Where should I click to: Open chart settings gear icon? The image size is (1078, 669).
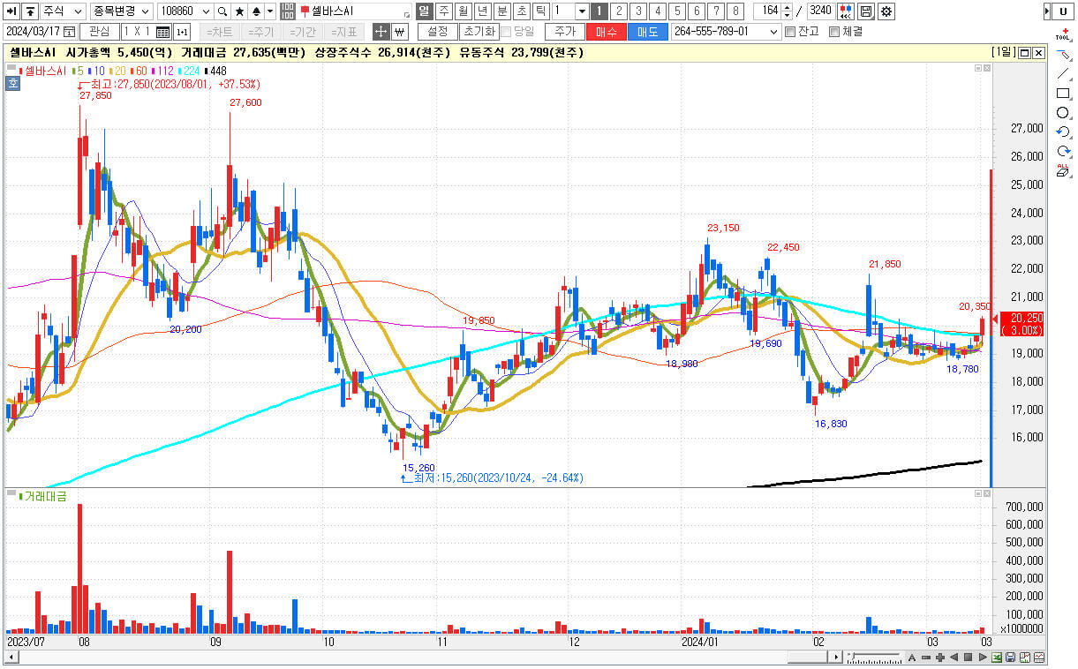(x=886, y=11)
